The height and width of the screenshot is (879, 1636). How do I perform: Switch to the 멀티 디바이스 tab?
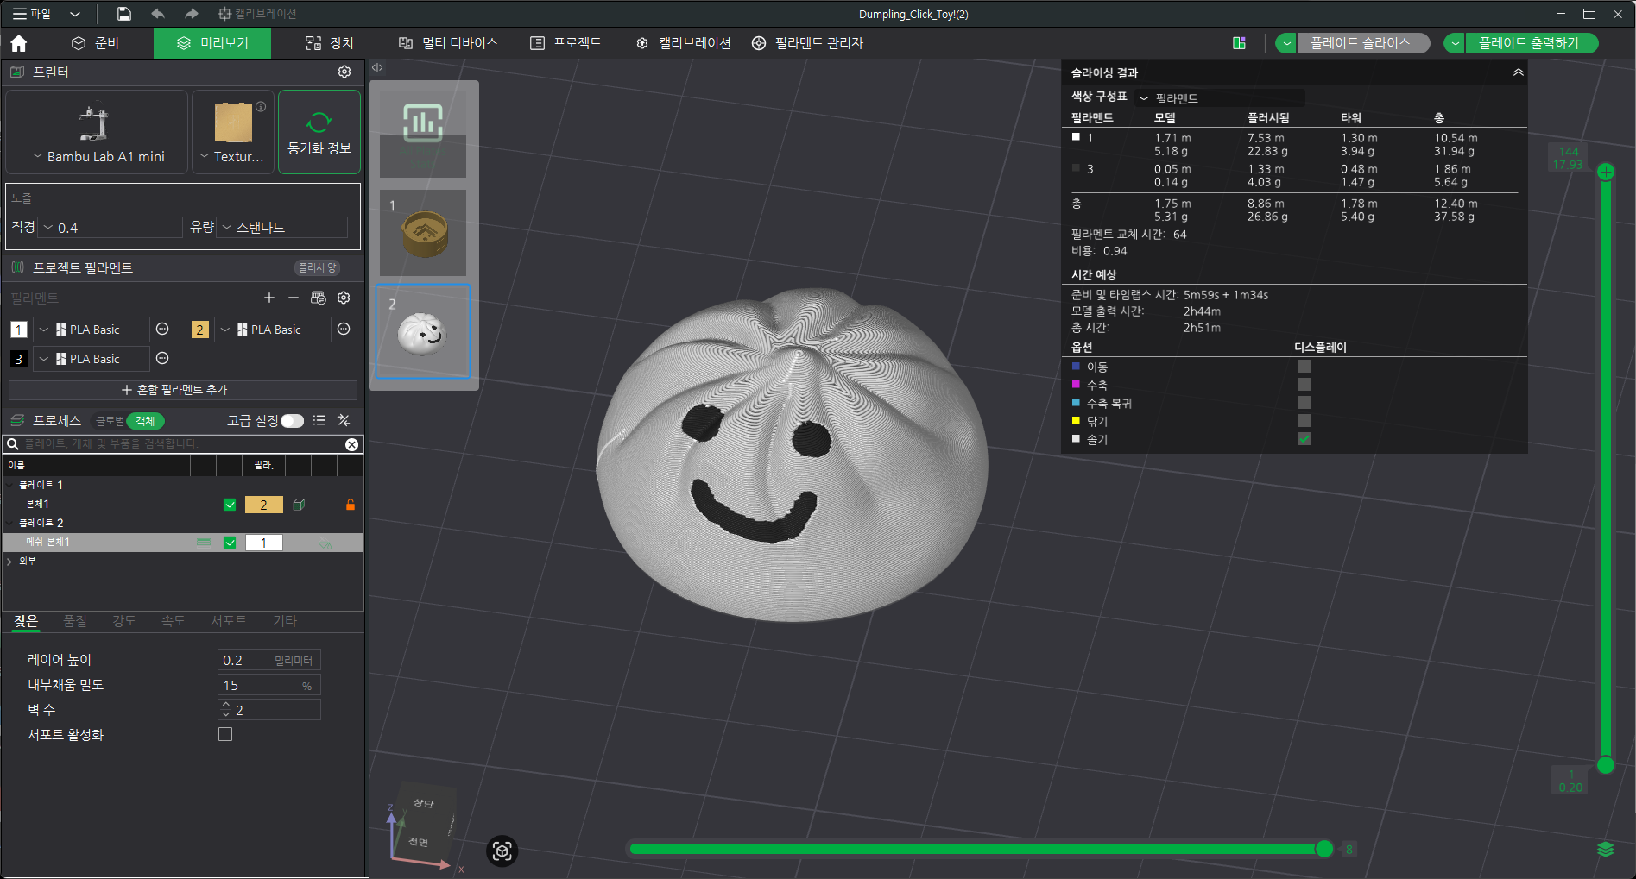click(x=448, y=43)
